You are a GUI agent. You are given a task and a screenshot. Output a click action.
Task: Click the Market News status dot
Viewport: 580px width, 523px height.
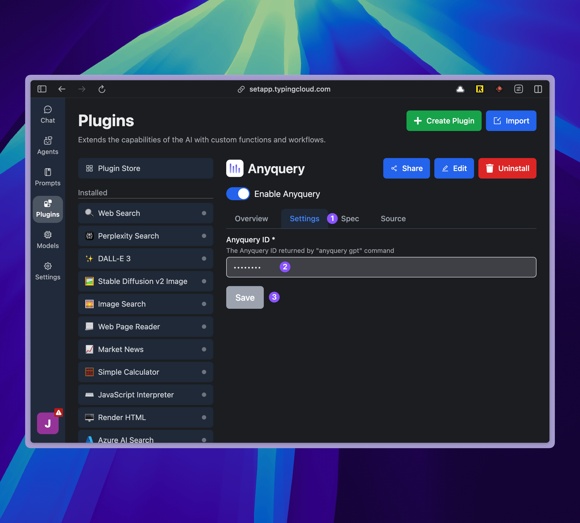tap(204, 350)
